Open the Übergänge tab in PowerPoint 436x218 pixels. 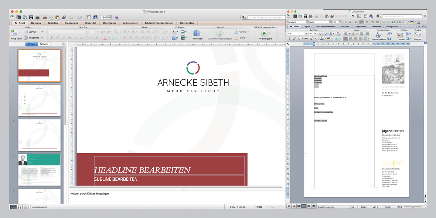[x=110, y=23]
